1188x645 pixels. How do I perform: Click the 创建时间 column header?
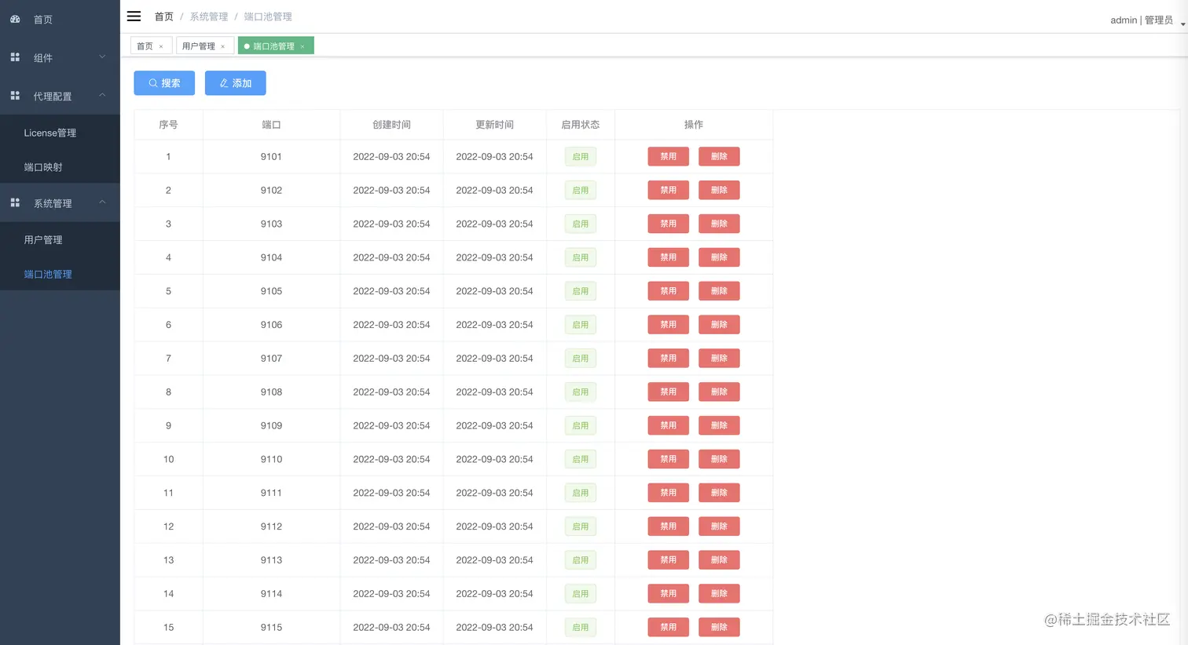coord(391,125)
